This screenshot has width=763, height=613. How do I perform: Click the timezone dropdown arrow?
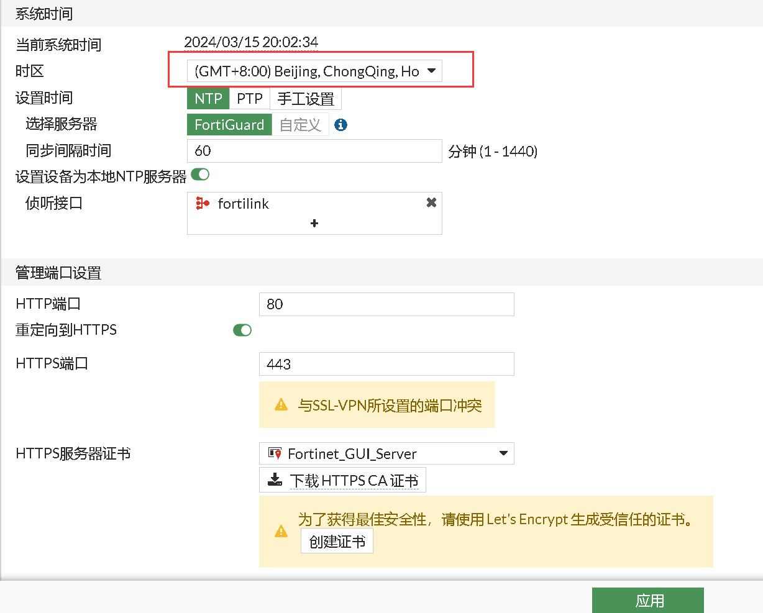click(x=432, y=71)
